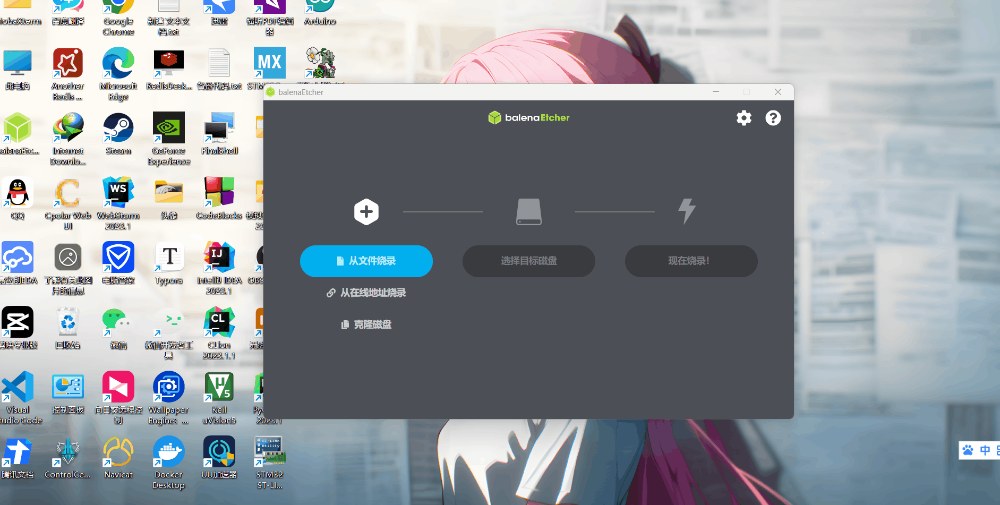The height and width of the screenshot is (505, 1000).
Task: Open 此电脑 This PC icon
Action: click(18, 69)
